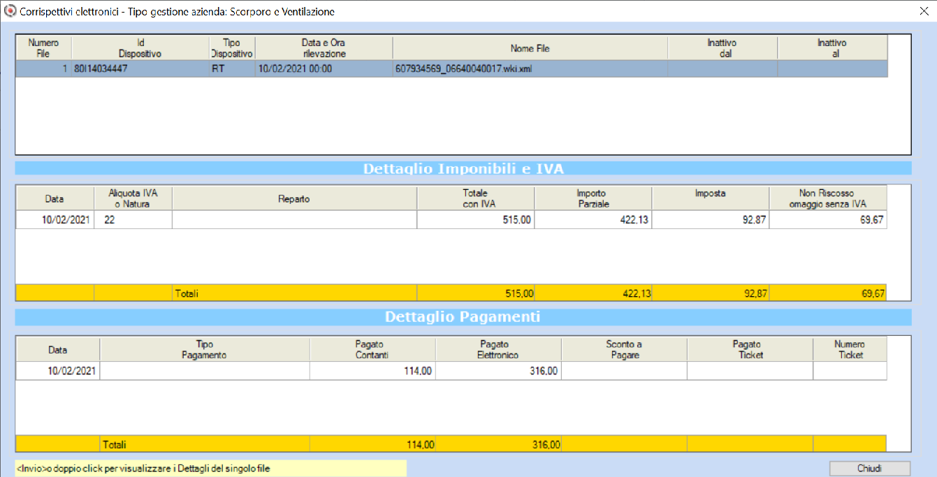Viewport: 937px width, 477px height.
Task: Close the Corrispettivi elettronici window
Action: click(x=925, y=10)
